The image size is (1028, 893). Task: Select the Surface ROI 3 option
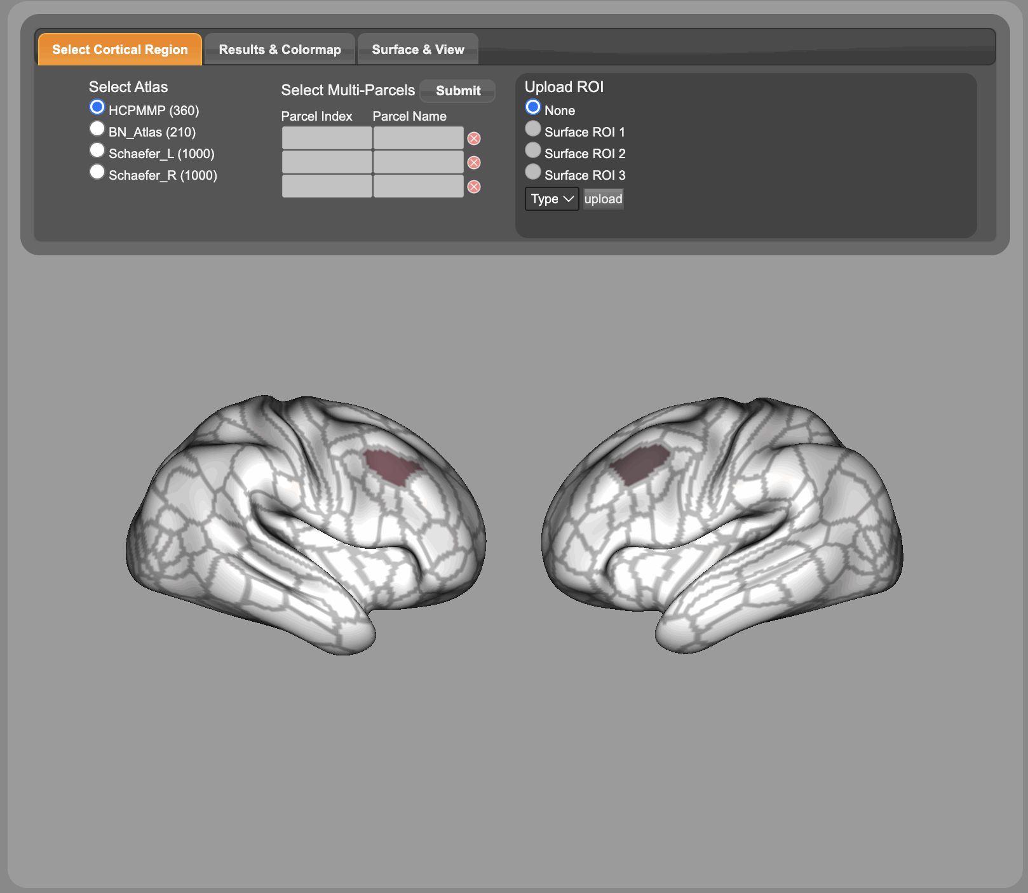533,172
